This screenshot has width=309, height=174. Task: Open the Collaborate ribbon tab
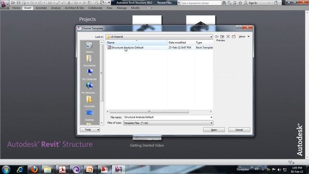[95, 8]
